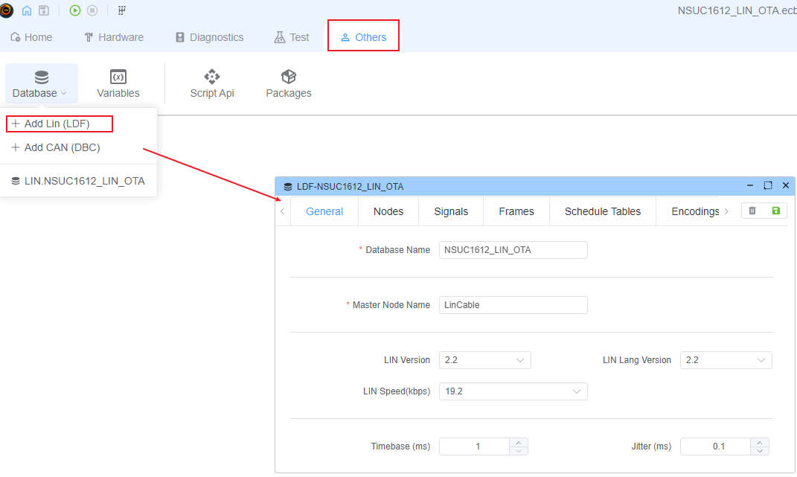Click the save project icon in top toolbar

coord(44,10)
